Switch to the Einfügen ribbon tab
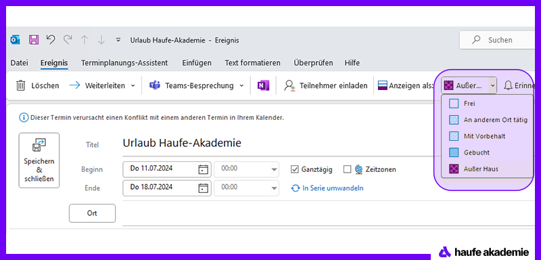 tap(197, 63)
